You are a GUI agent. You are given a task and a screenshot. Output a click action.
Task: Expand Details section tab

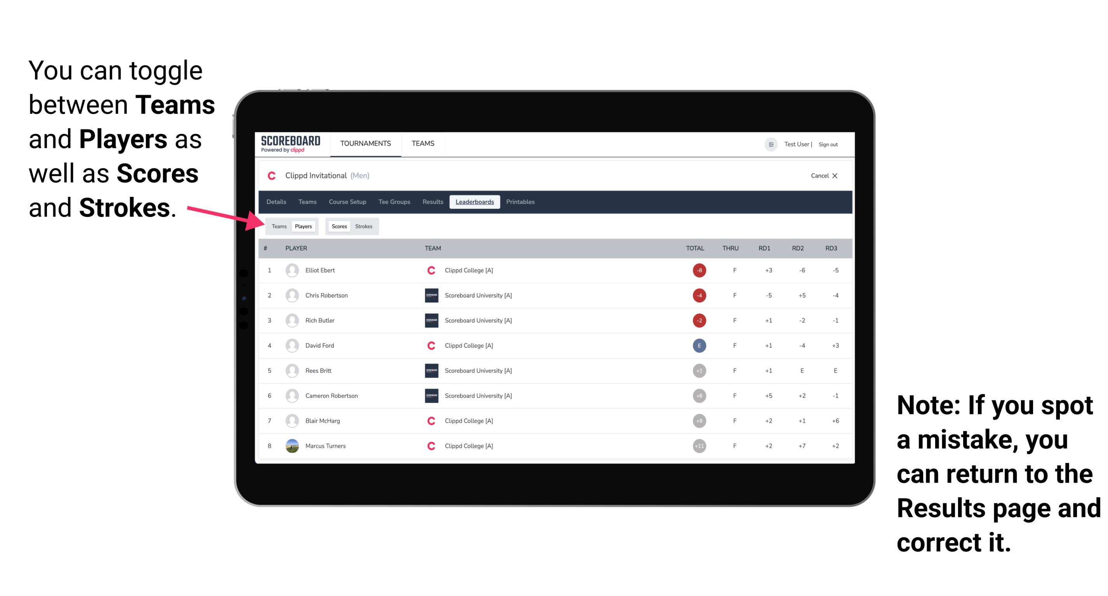[277, 203]
